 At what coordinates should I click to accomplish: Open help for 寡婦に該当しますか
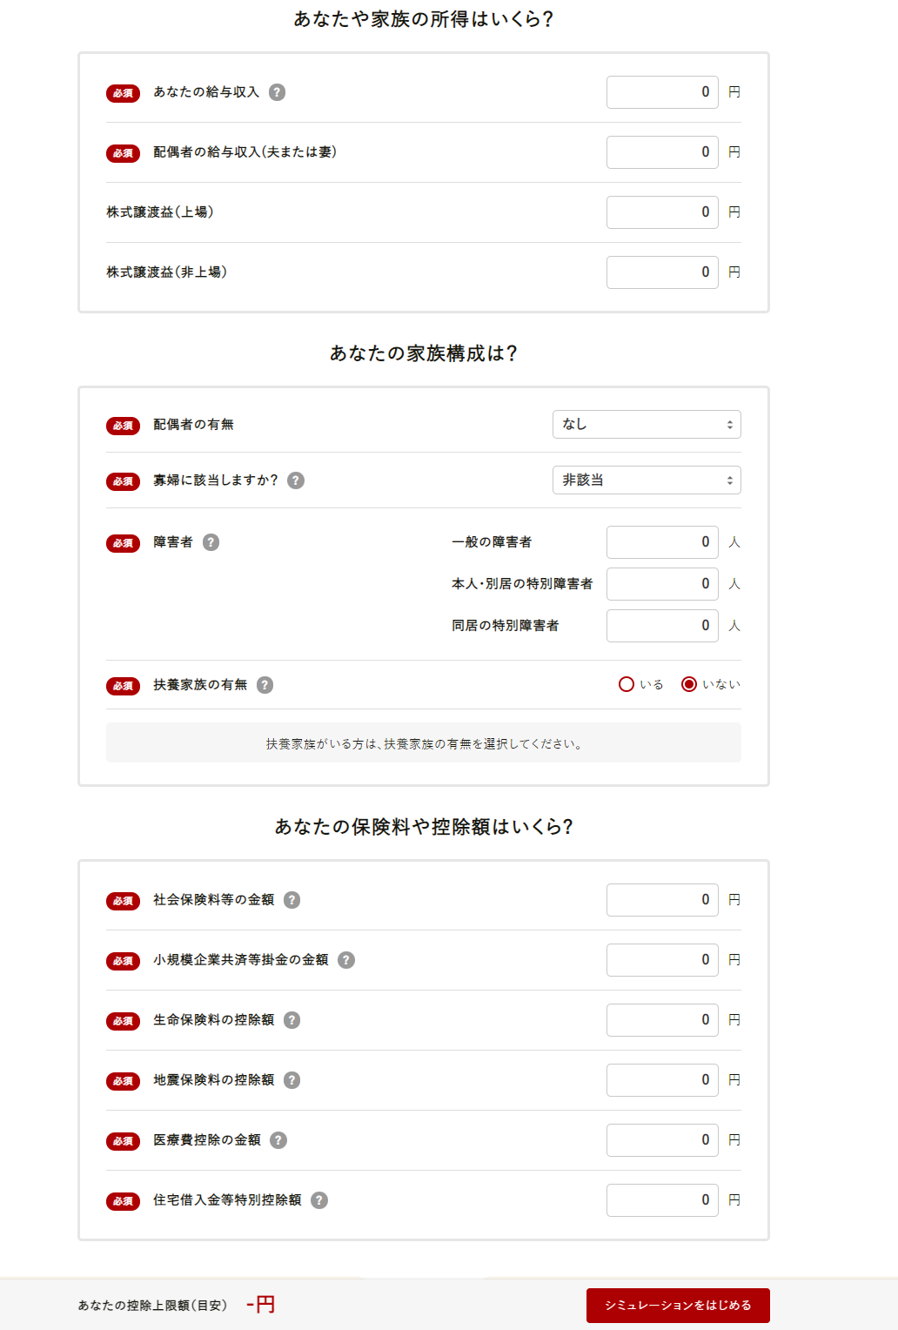pyautogui.click(x=296, y=480)
